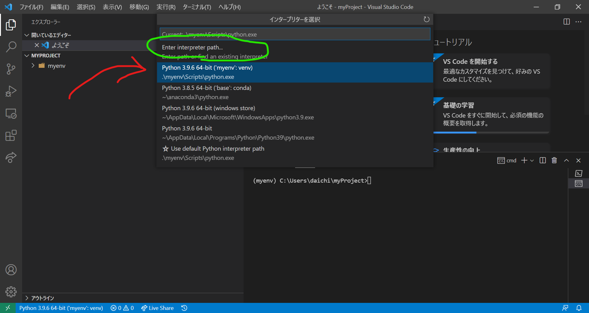Split the terminal panel

[x=543, y=160]
